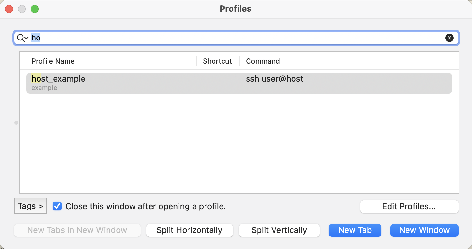472x249 pixels.
Task: Enable the 'Close this window after opening a profile' checkbox
Action: tap(57, 206)
